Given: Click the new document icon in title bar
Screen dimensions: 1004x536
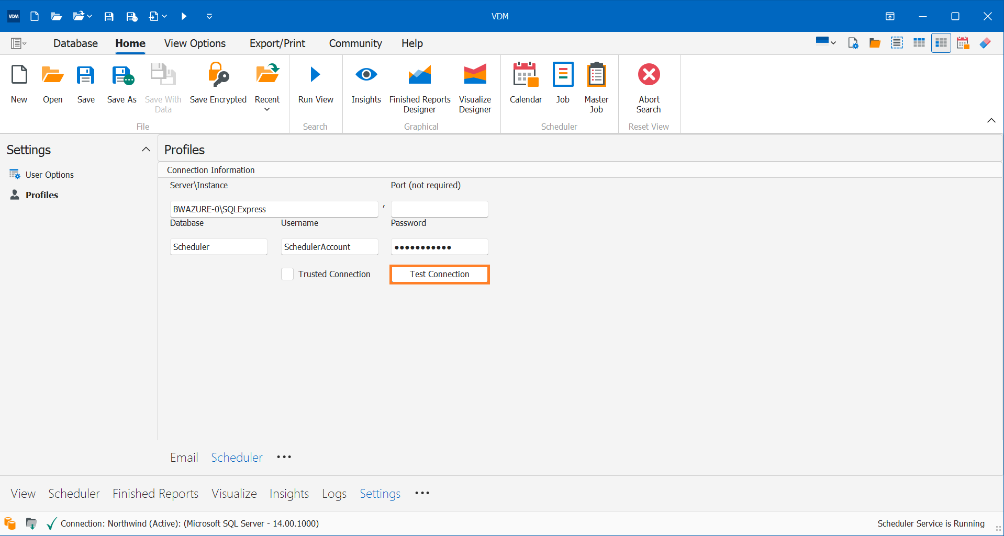Looking at the screenshot, I should point(35,16).
